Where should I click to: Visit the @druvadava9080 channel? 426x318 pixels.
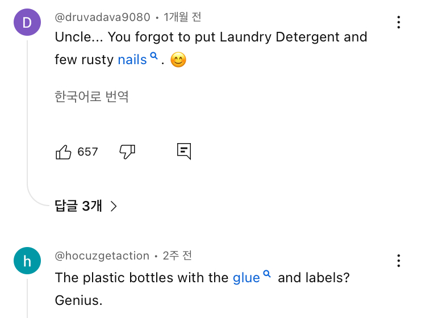(x=102, y=18)
